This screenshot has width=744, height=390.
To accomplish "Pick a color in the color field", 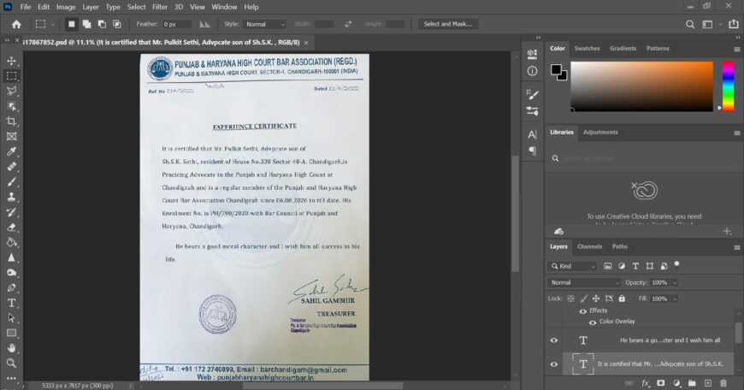I will pos(641,86).
